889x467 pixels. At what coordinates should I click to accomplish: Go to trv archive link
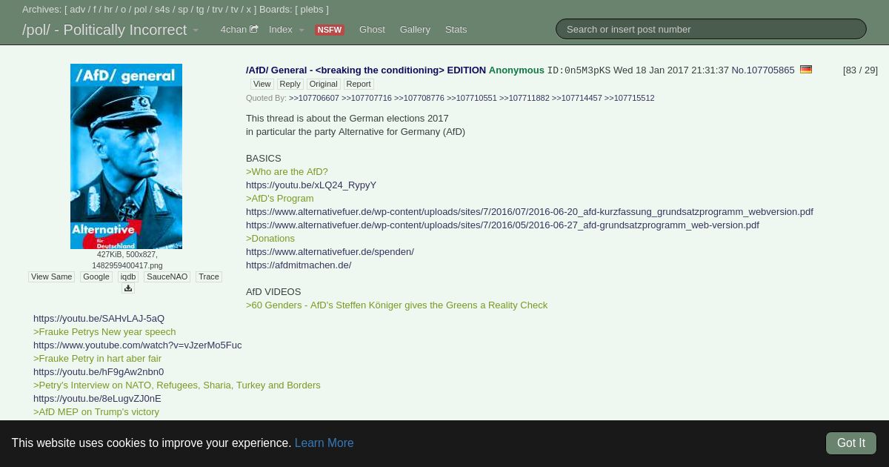[x=218, y=10]
